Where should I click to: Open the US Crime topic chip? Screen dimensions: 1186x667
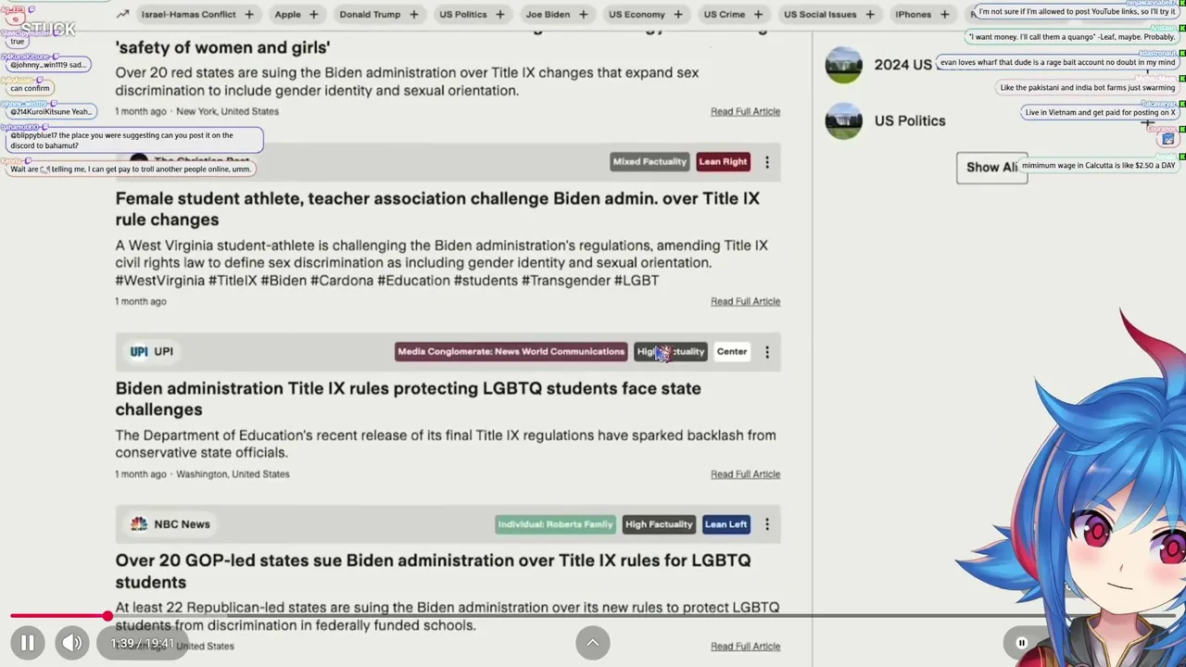coord(725,14)
